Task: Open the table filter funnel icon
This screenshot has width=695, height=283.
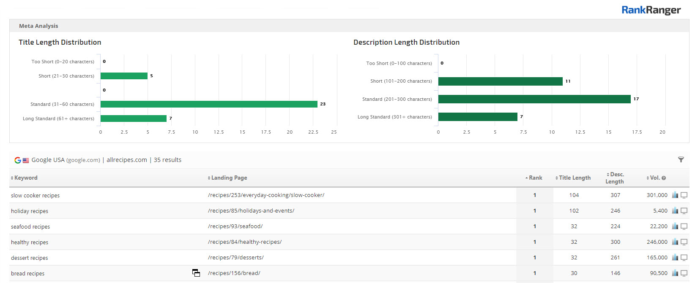Action: pyautogui.click(x=681, y=159)
